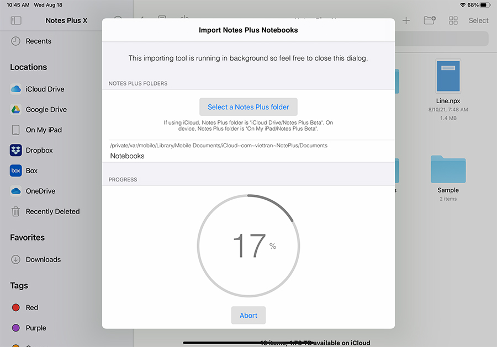The height and width of the screenshot is (347, 497).
Task: Tap the Wi-Fi status icon
Action: [x=462, y=5]
